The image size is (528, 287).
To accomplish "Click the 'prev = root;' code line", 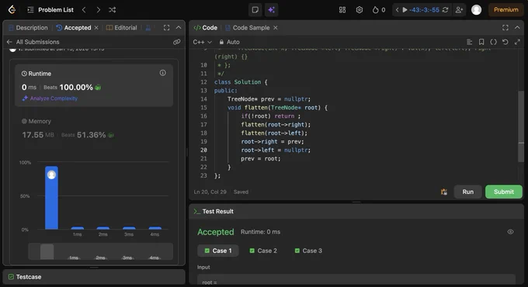I will click(261, 158).
